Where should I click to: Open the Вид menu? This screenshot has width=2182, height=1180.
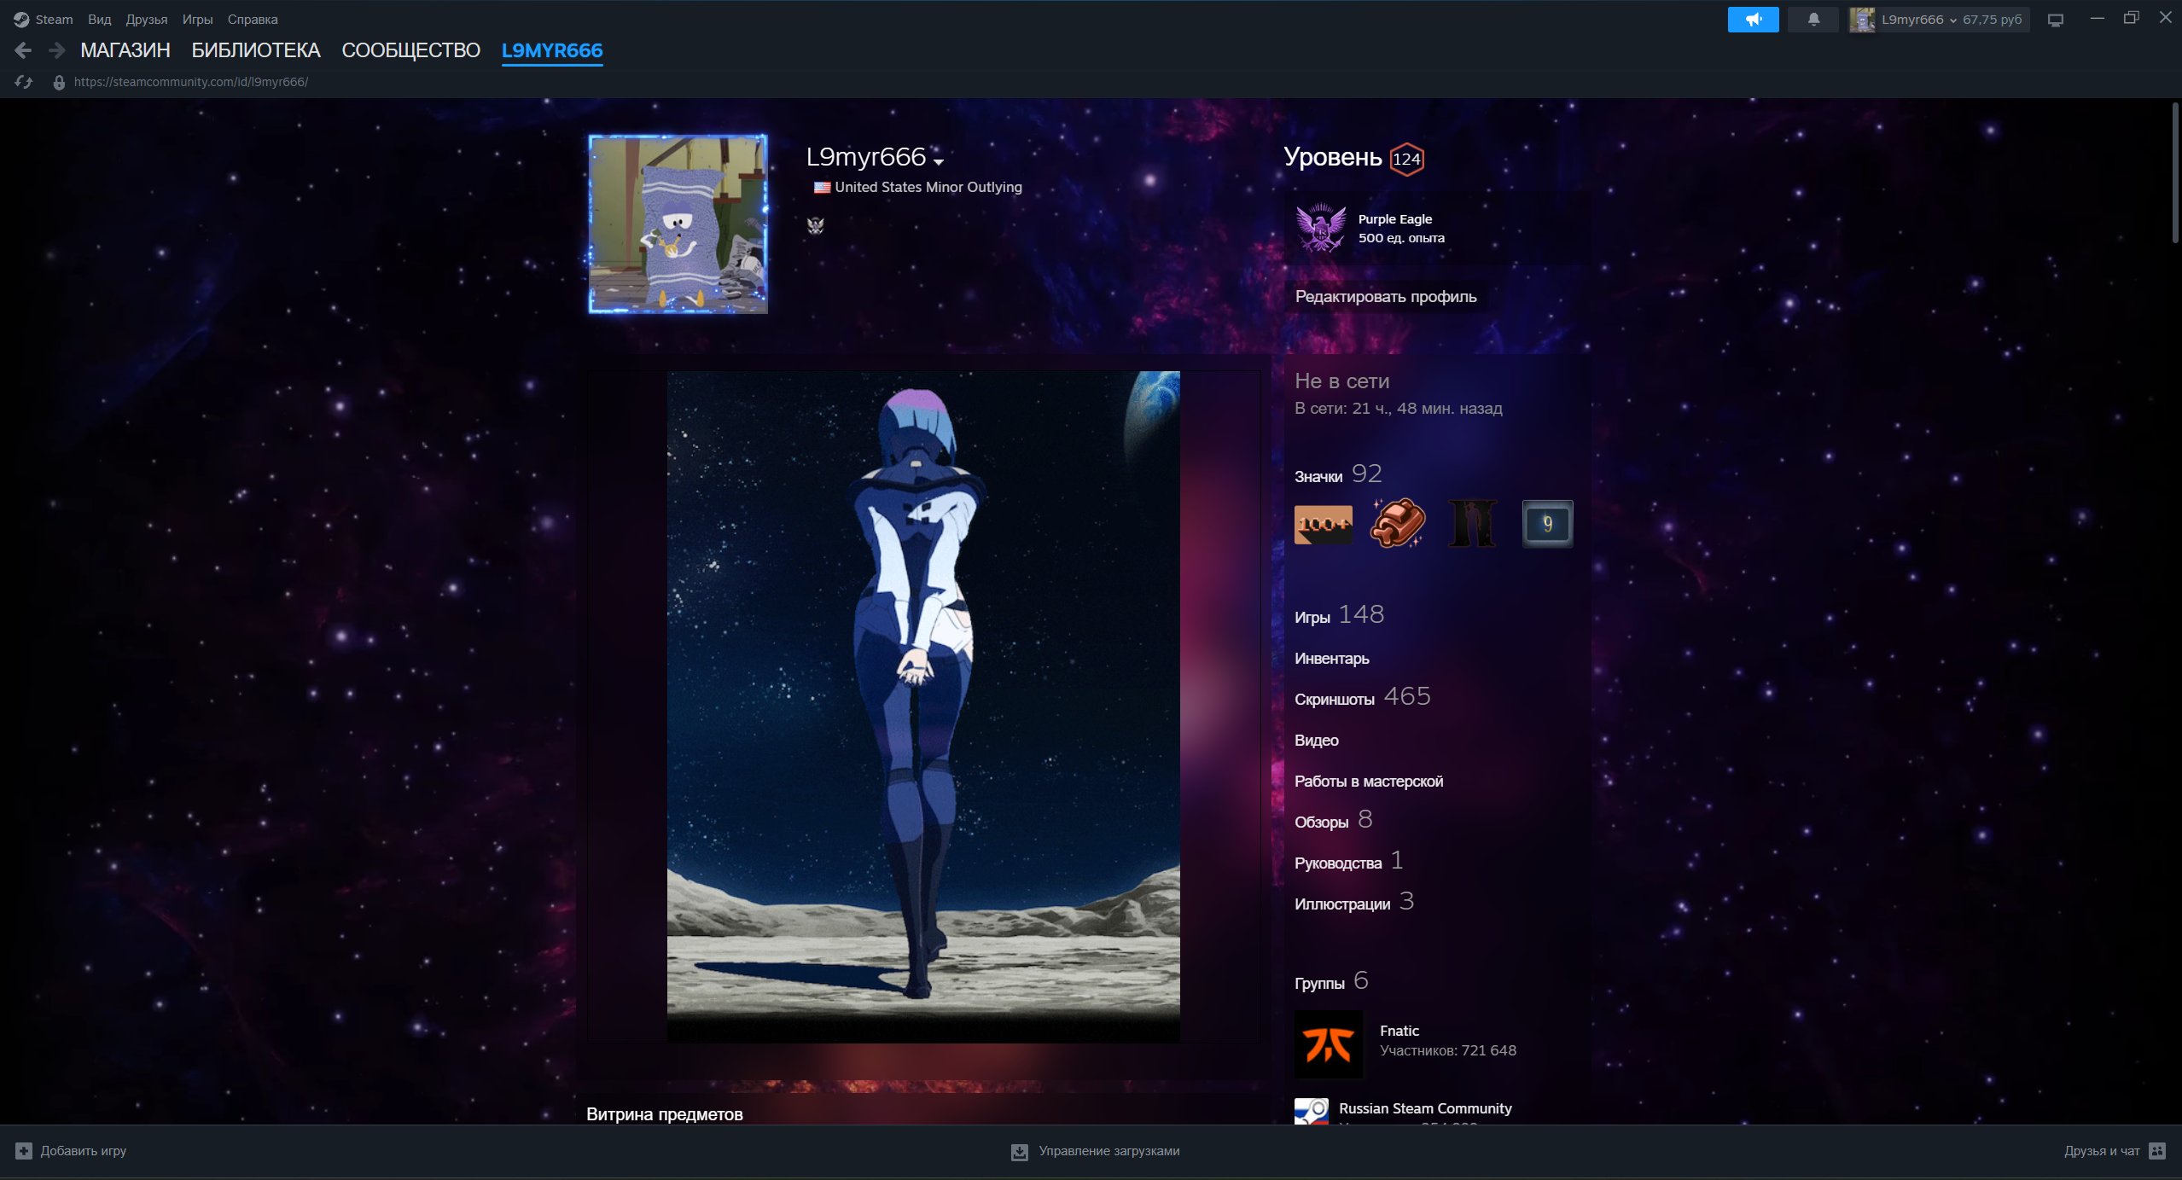(100, 19)
